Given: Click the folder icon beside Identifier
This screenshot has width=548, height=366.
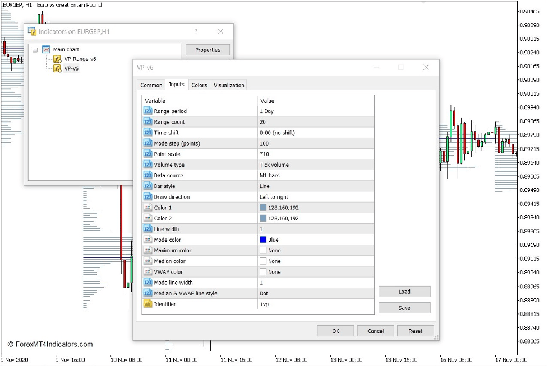Looking at the screenshot, I should click(x=148, y=304).
